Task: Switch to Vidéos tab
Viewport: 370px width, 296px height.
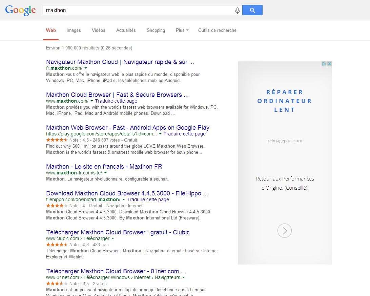Action: tap(98, 30)
